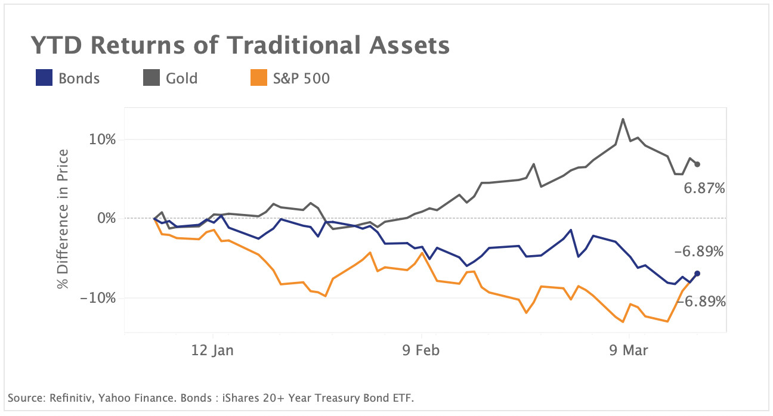773x416 pixels.
Task: Select the Gold line's end-point dot
Action: tap(697, 164)
